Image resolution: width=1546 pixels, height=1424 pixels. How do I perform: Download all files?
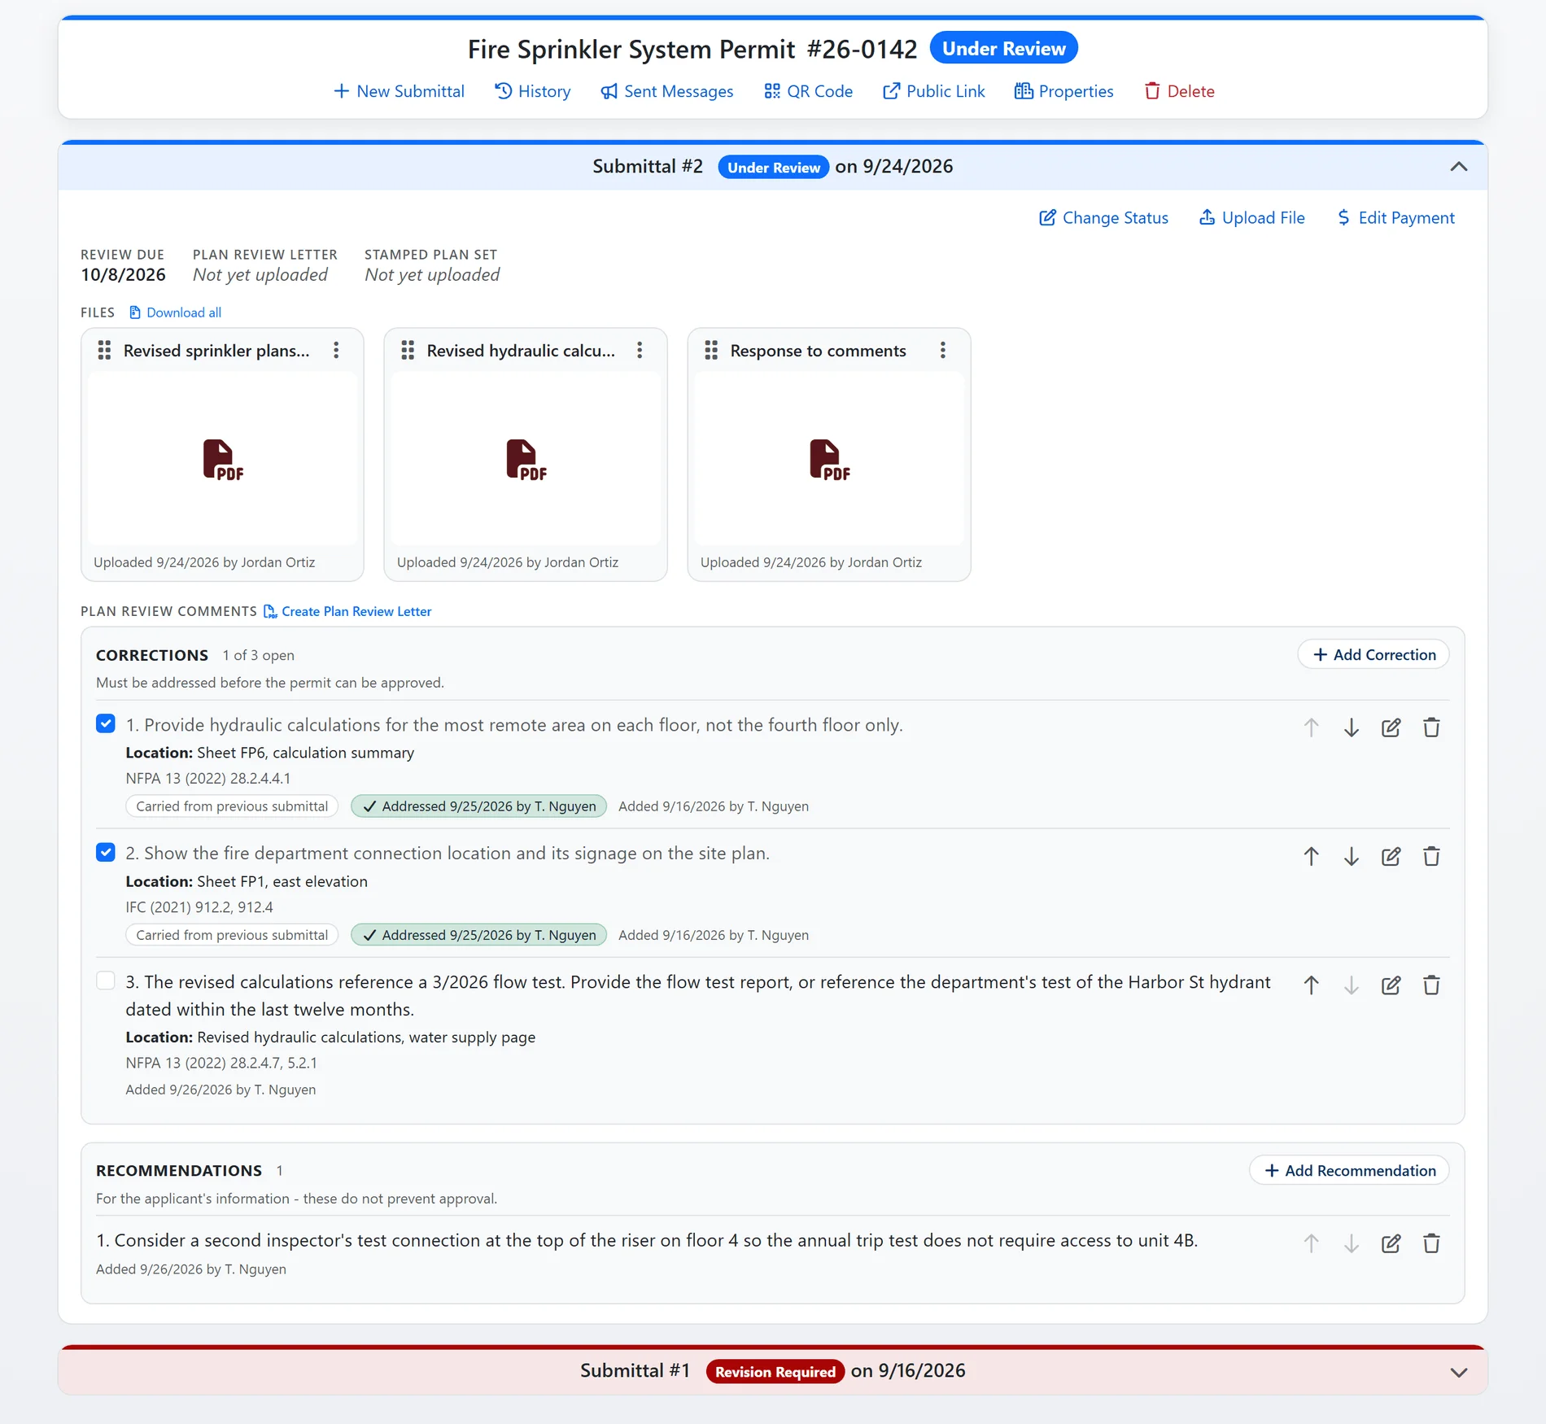click(x=175, y=312)
